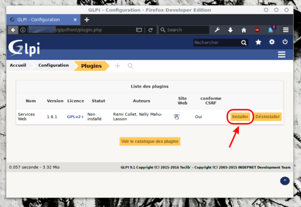Click the Liste des plugins title
This screenshot has height=207, width=301.
[150, 87]
